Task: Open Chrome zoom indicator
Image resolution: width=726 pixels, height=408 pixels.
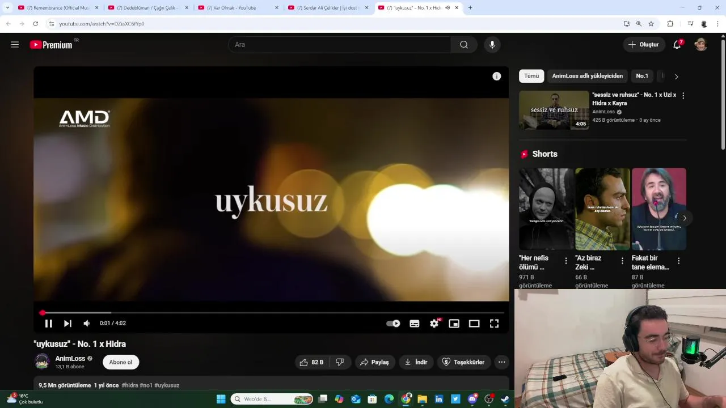Action: [639, 24]
